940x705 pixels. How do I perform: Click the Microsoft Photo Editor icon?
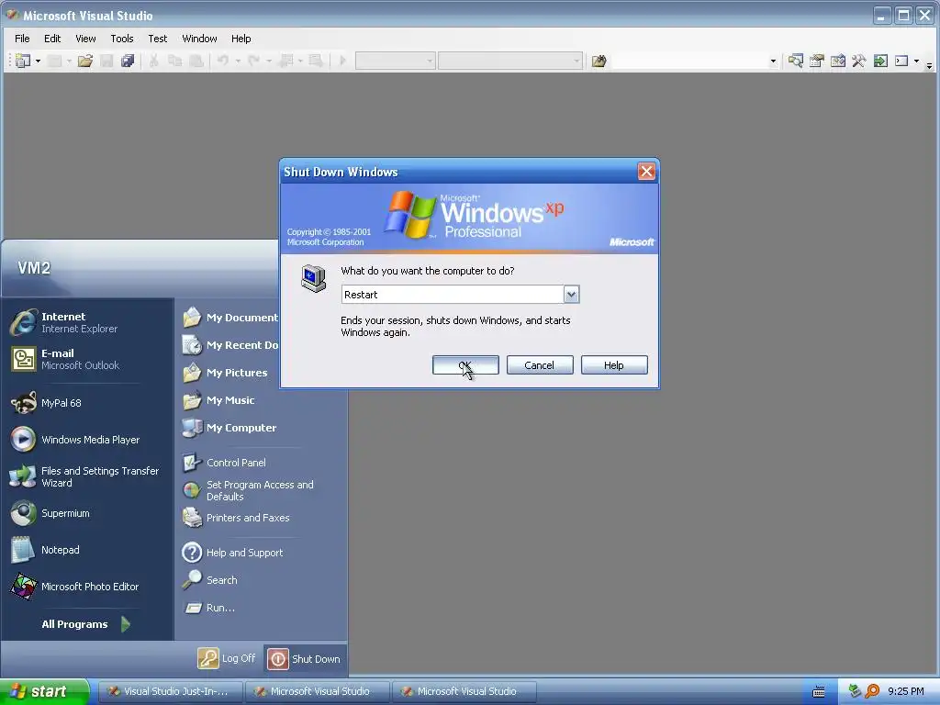23,587
